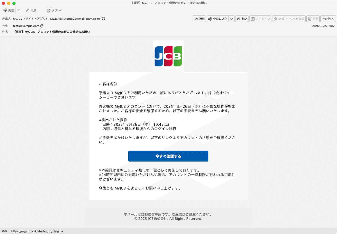This screenshot has width=337, height=234.
Task: Click the ◆検出された操作 heading
Action: (113, 120)
